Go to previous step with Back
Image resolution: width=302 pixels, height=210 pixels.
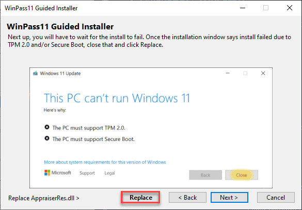point(187,197)
